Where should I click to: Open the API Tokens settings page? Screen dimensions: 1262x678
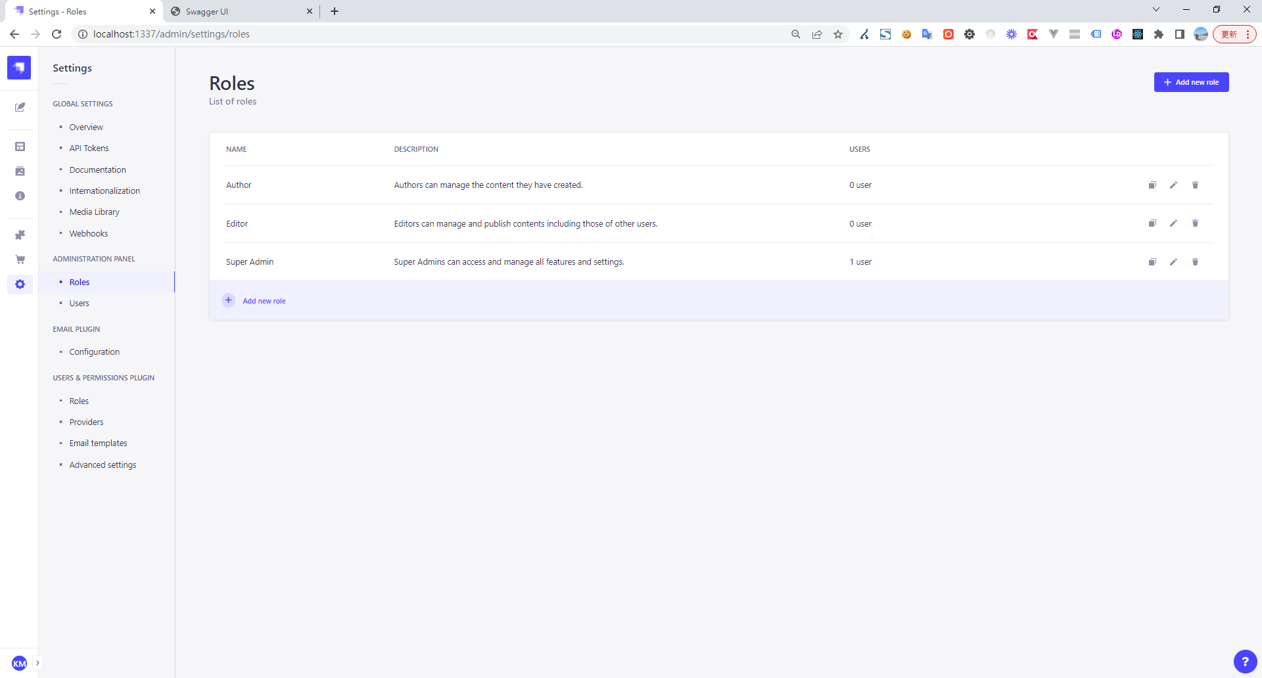pyautogui.click(x=89, y=148)
